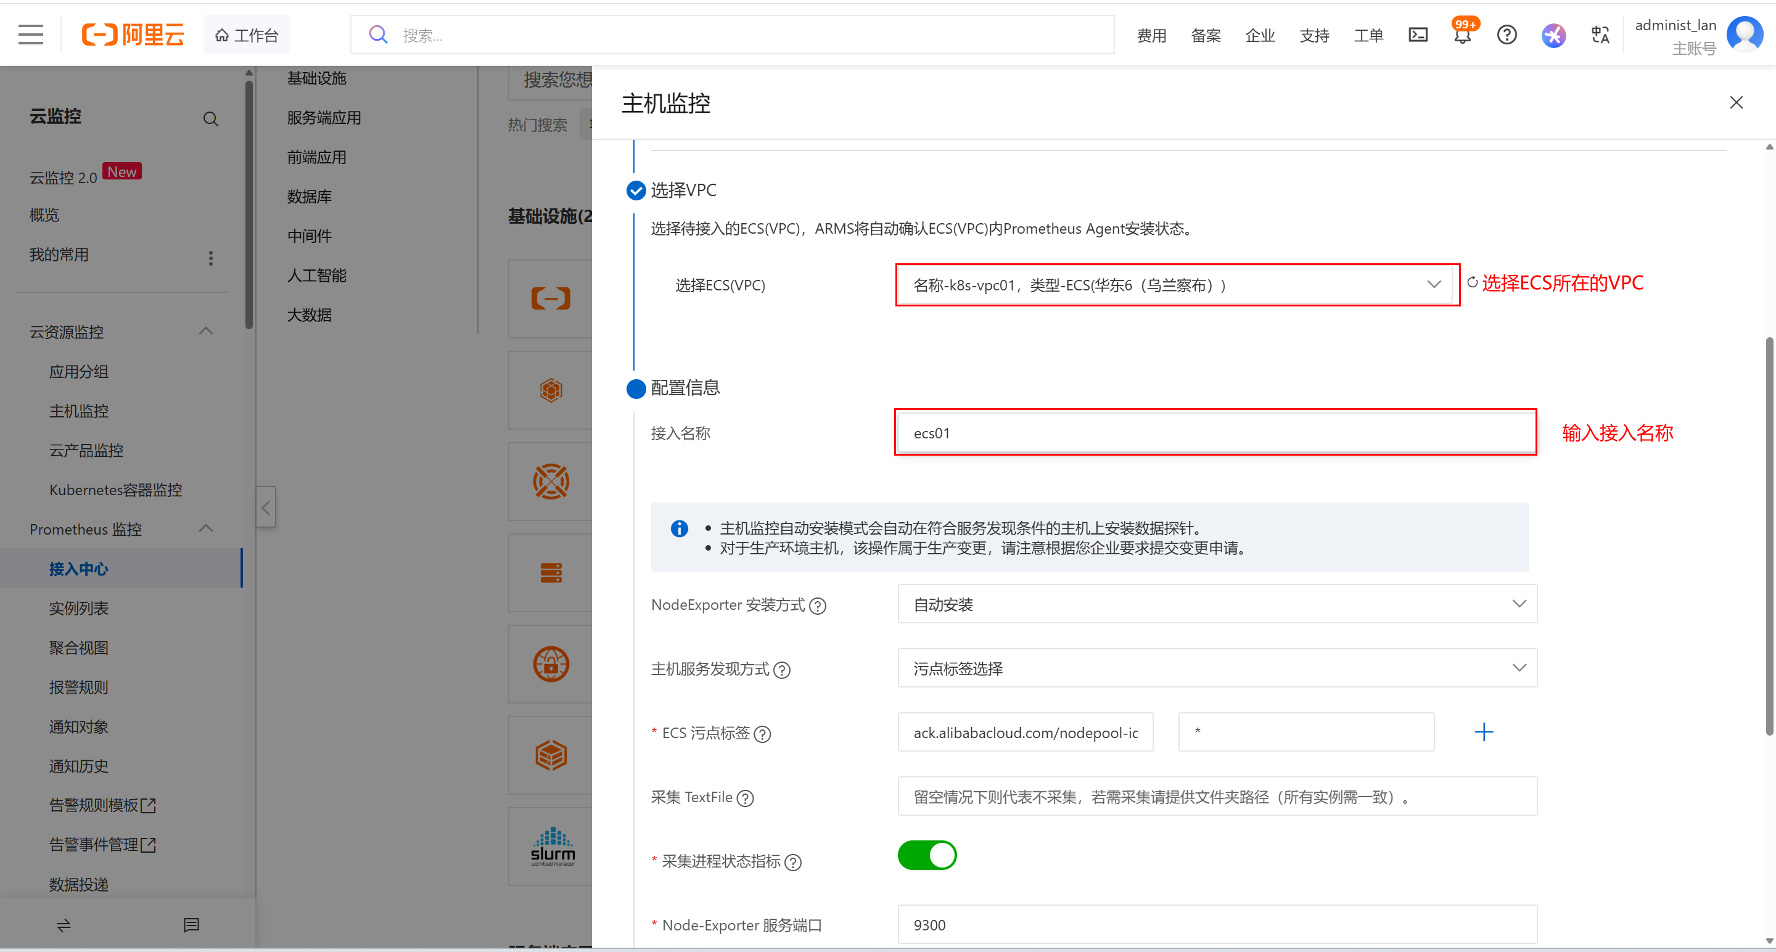Collapse the sidebar with the arrow handle

(x=266, y=508)
